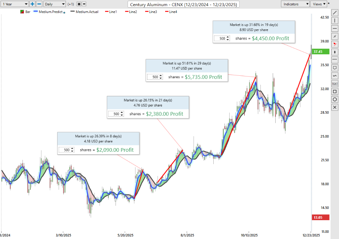Pick the TEXT annotation tool
The image size is (339, 239).
point(335,84)
